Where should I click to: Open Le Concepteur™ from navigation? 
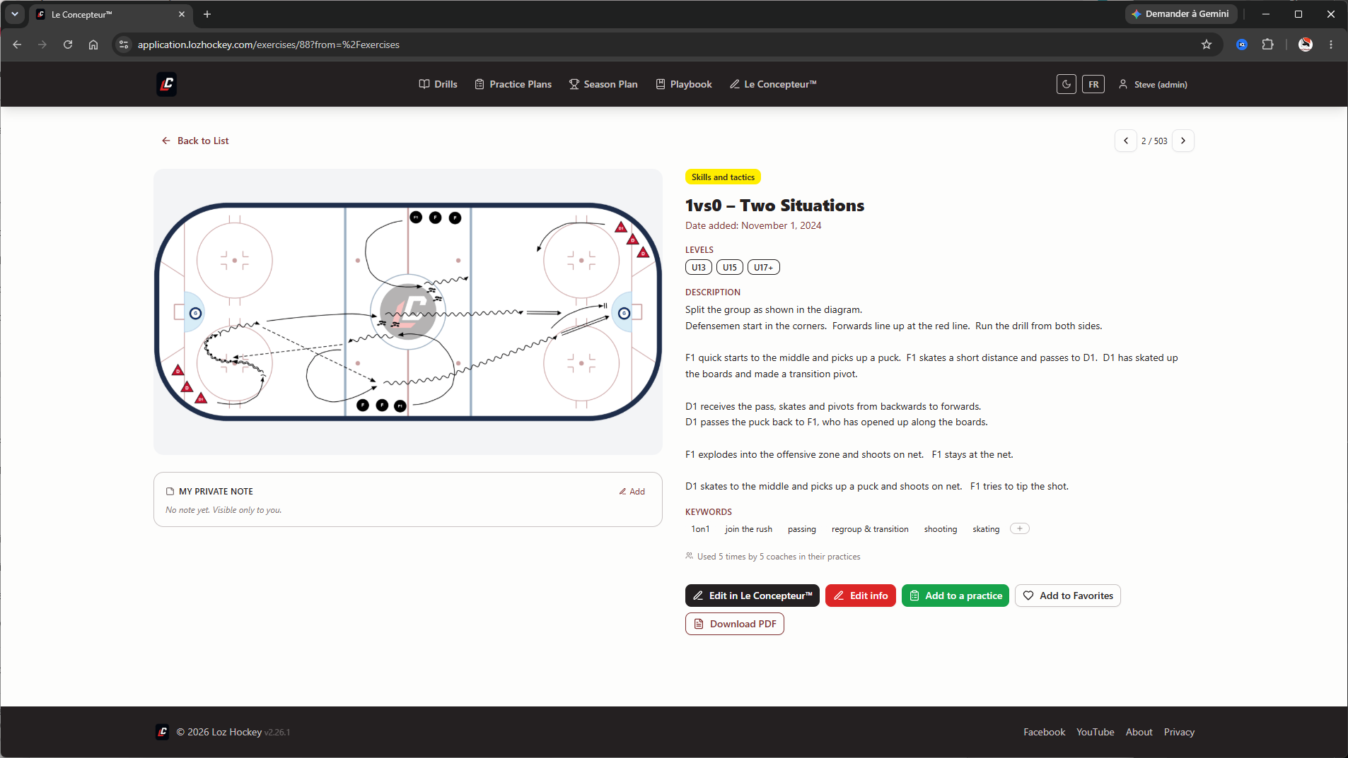point(773,84)
